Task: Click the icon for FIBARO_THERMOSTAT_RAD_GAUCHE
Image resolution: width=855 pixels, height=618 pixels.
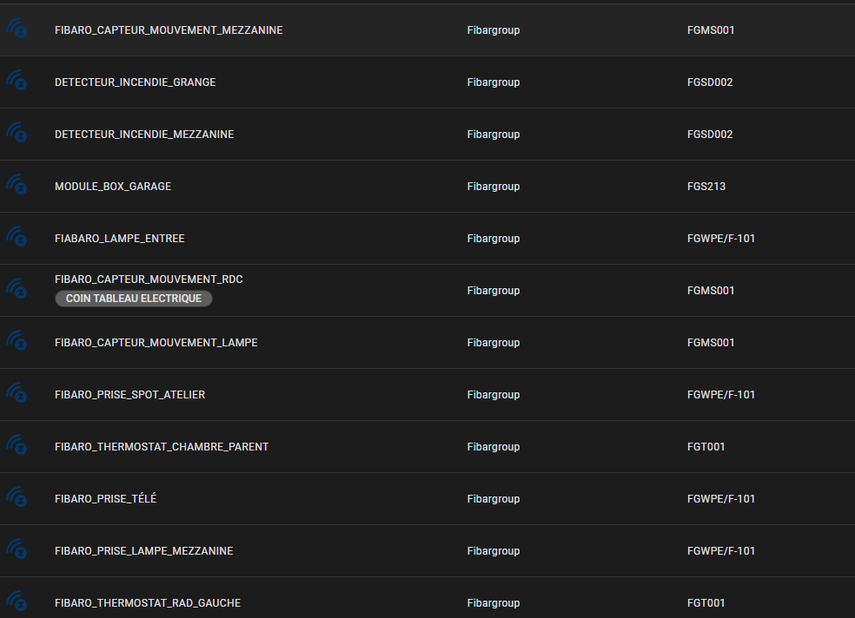Action: coord(17,602)
